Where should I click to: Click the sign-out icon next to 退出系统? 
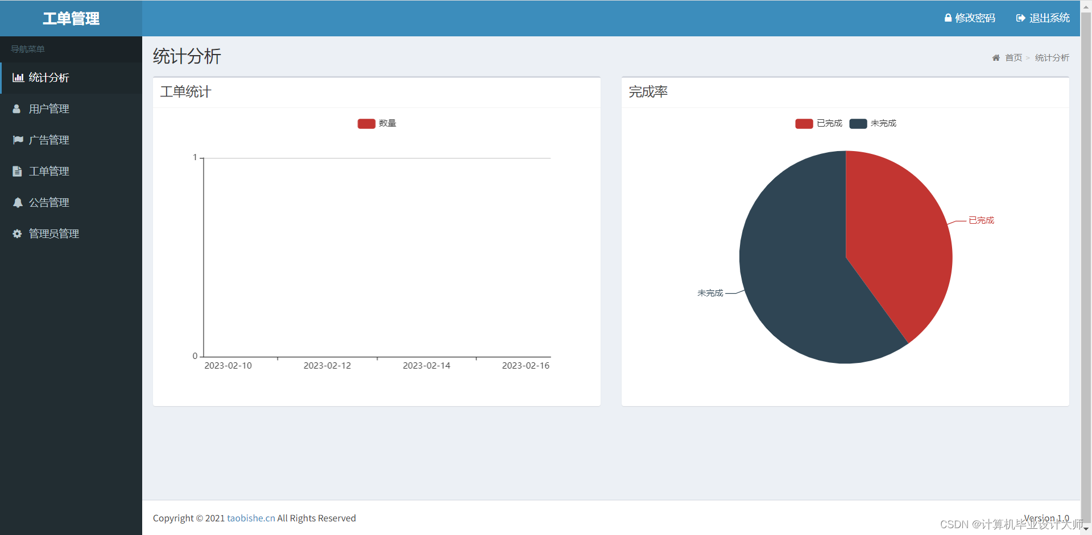point(1021,18)
